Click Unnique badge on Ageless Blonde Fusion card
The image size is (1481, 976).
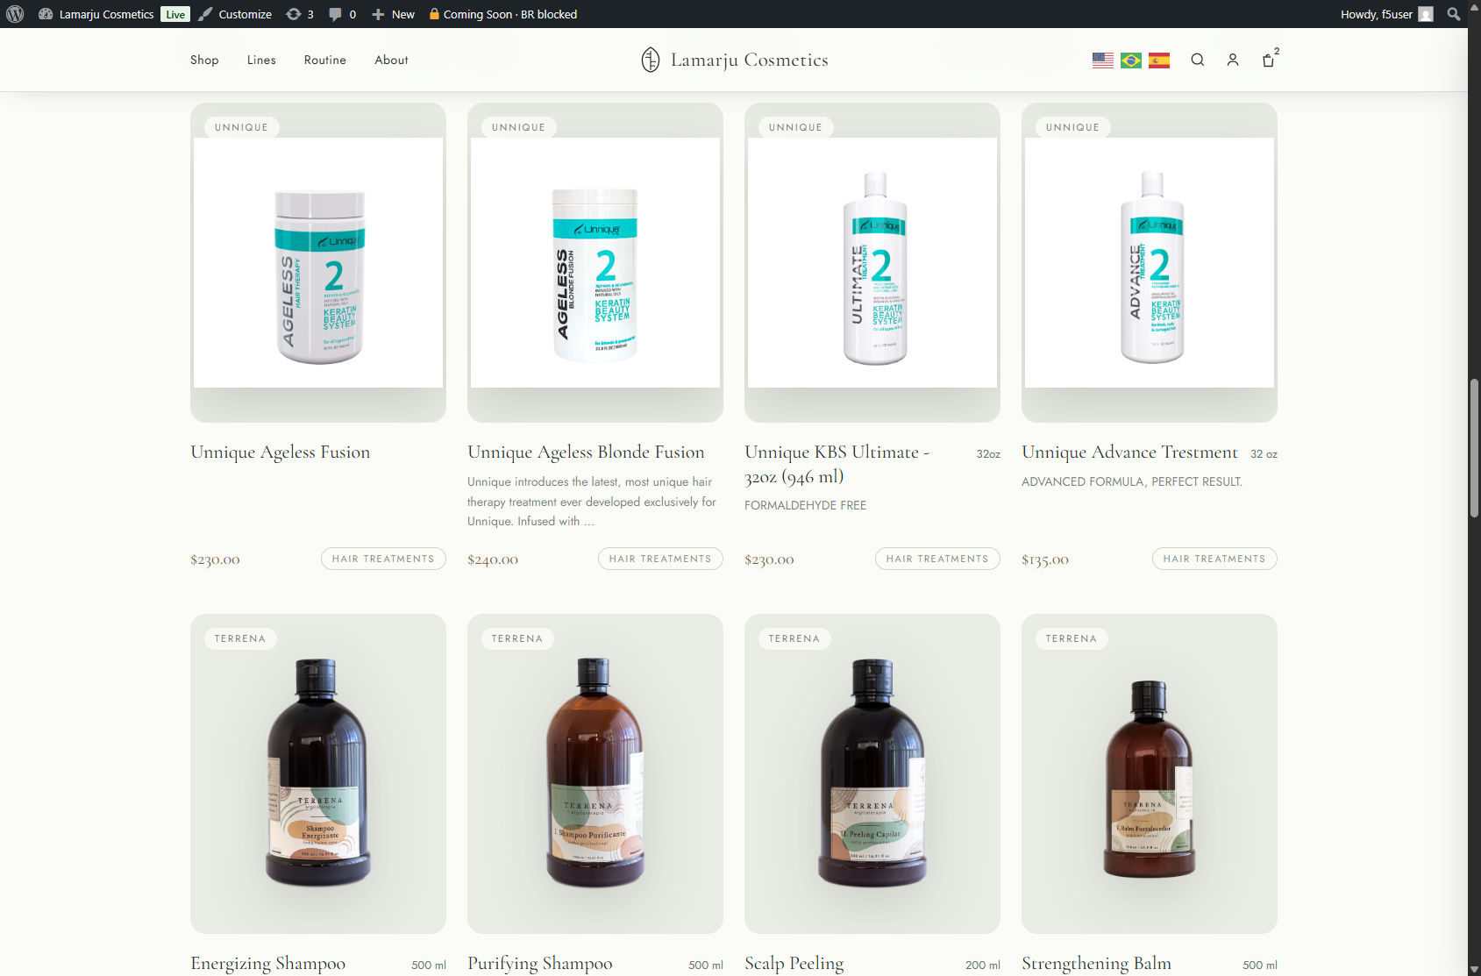[518, 127]
